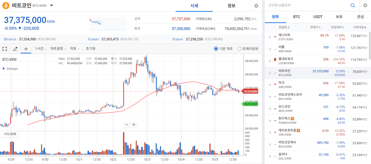Expand the Overlays section
Viewport: 371px width, 164px height.
pyautogui.click(x=10, y=69)
